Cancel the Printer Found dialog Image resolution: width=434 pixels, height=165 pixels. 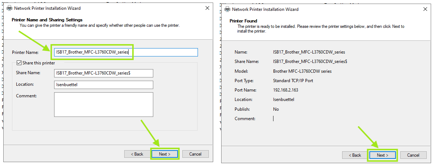pyautogui.click(x=413, y=155)
